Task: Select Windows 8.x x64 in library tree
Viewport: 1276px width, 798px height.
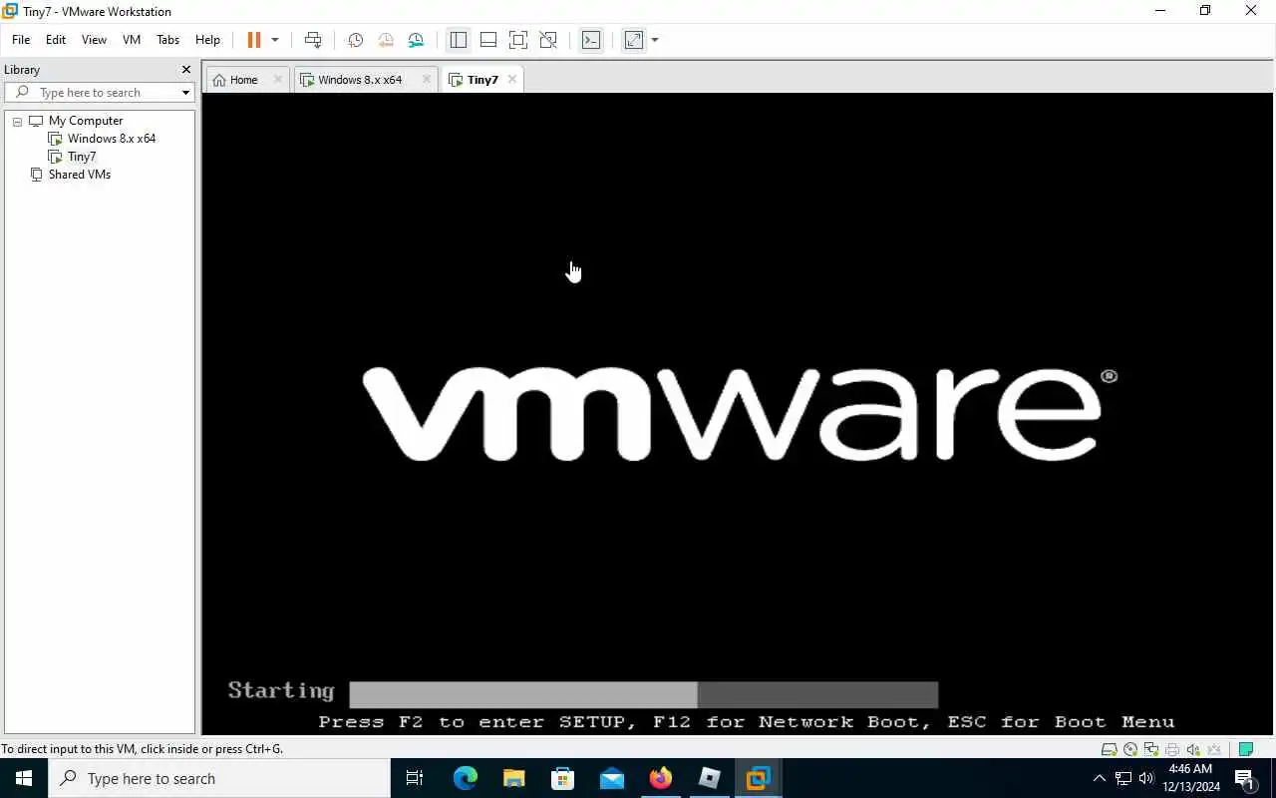Action: point(112,139)
